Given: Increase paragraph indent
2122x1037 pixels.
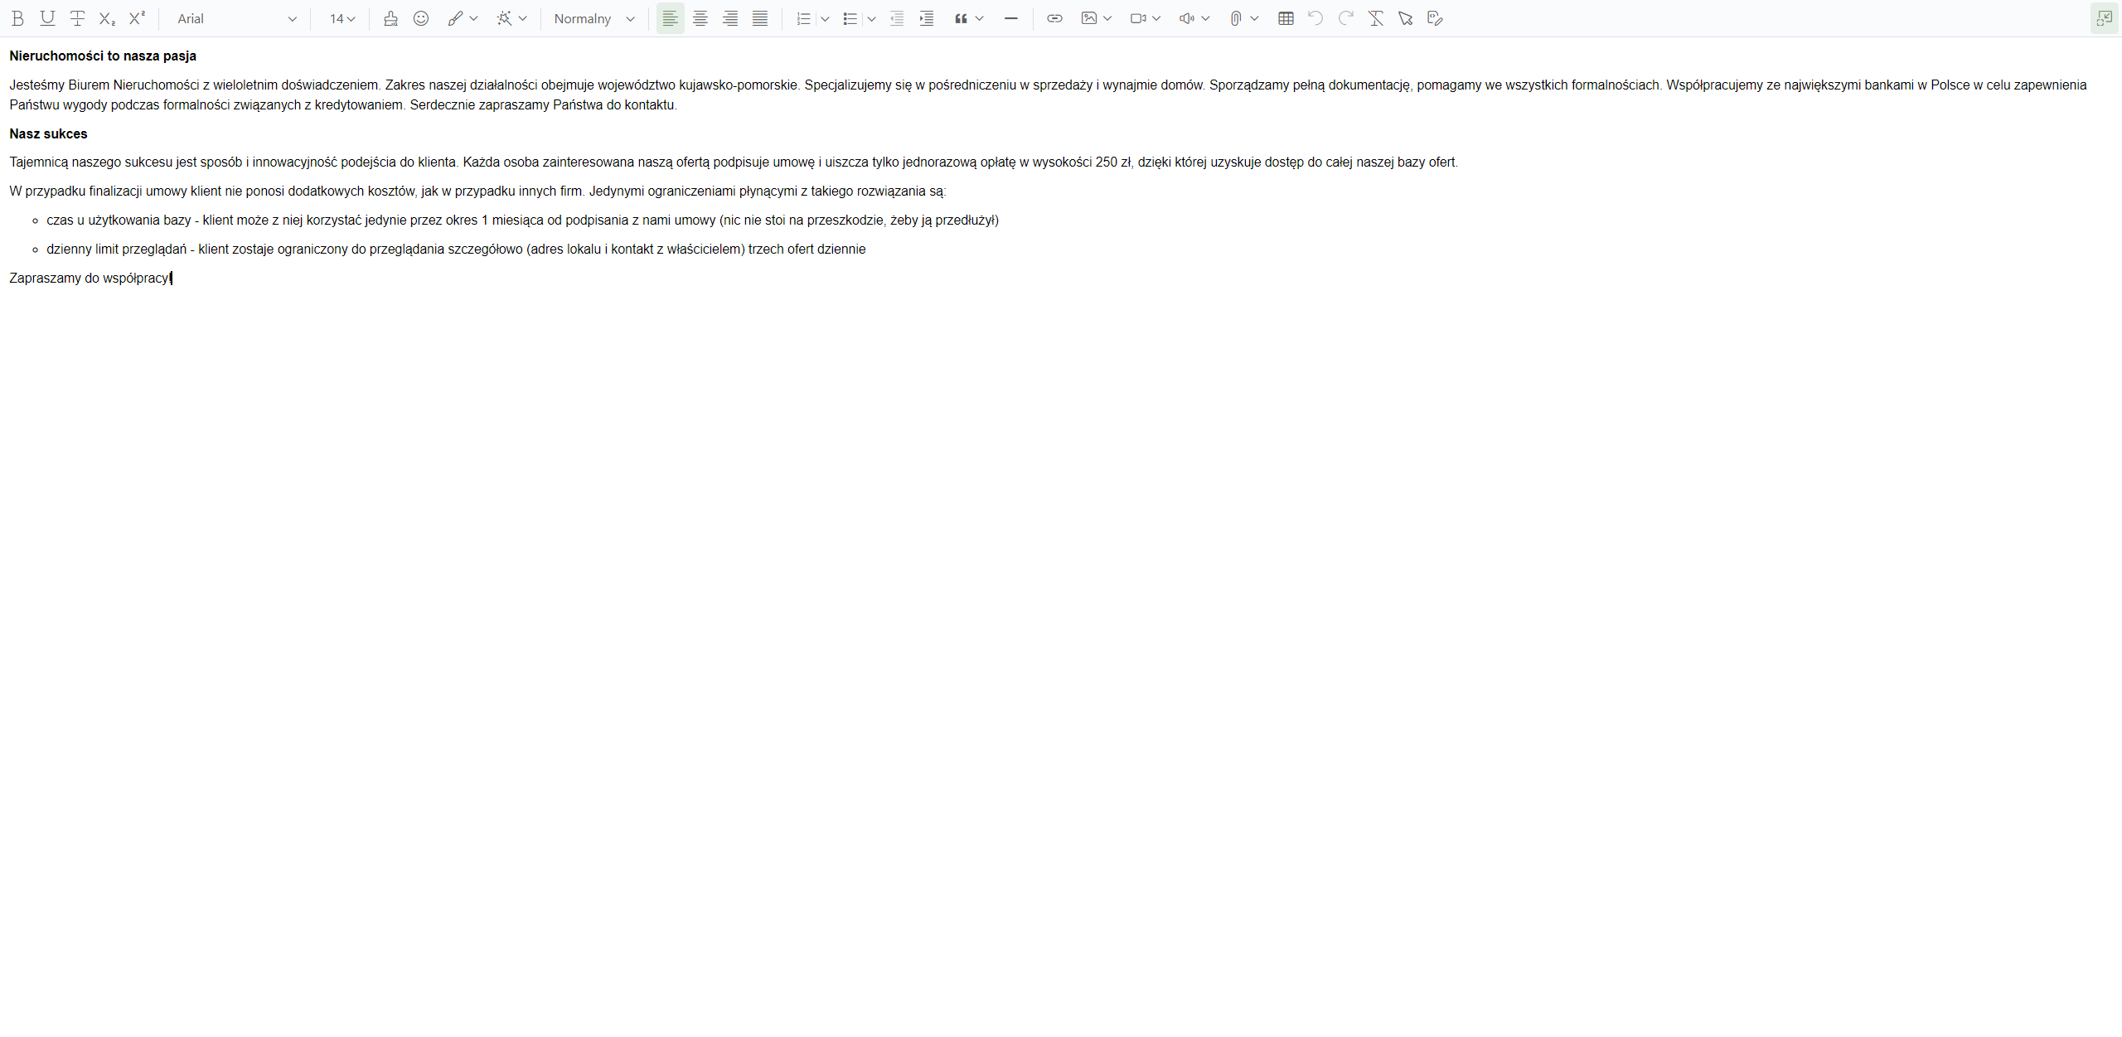Looking at the screenshot, I should [x=927, y=18].
